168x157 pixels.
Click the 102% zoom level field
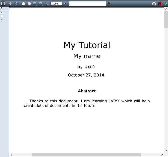click(x=56, y=4)
